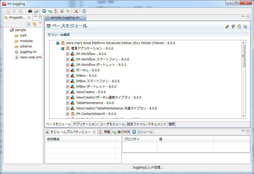Click the module list scrollbar down arrow

click(x=243, y=116)
